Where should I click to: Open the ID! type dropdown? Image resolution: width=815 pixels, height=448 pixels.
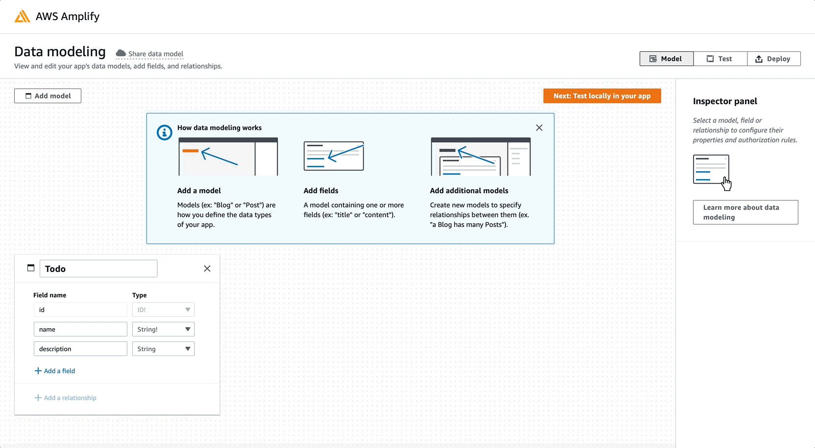pos(163,310)
